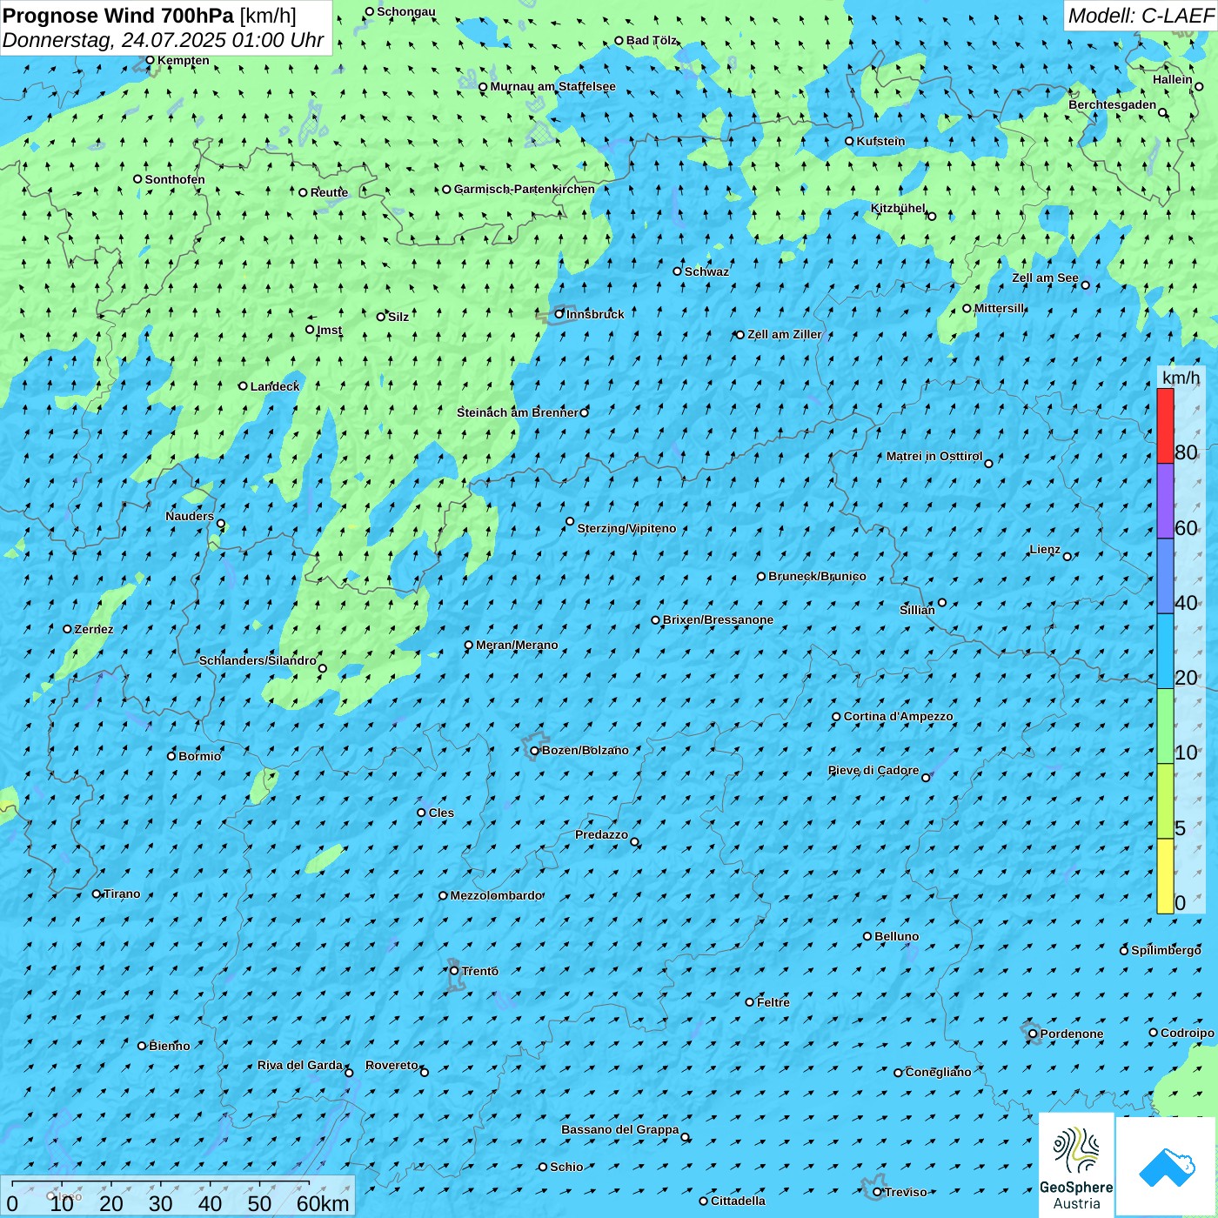1218x1218 pixels.
Task: Click the km/h legend unit label
Action: pyautogui.click(x=1181, y=377)
